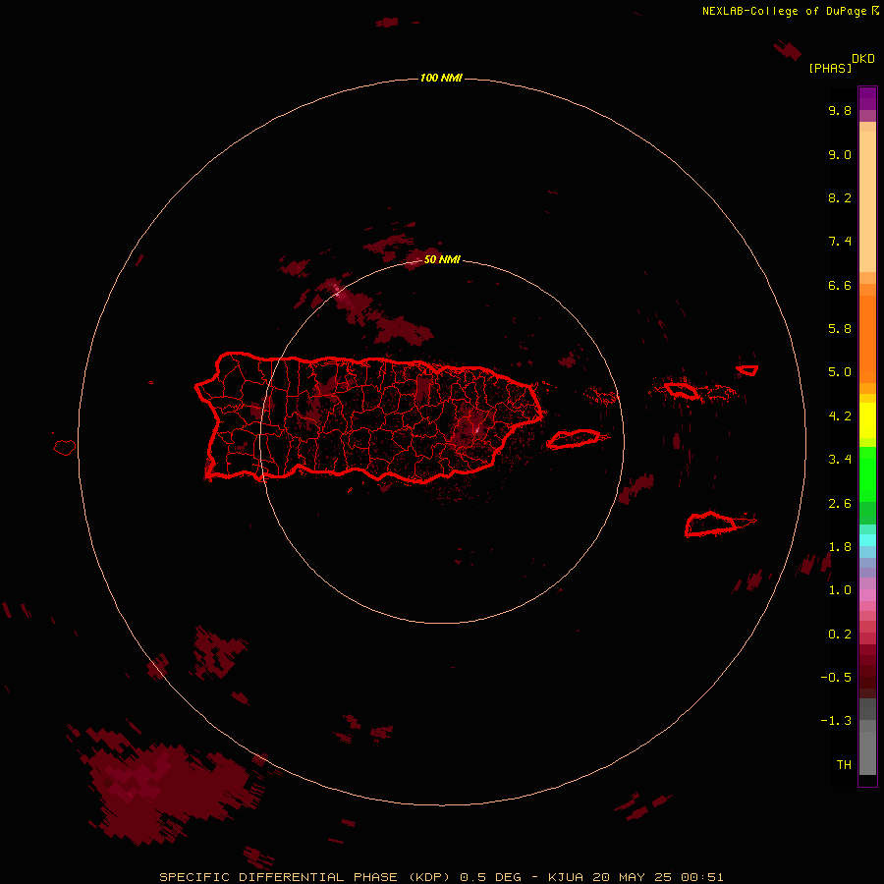Pick the purple swatch at the top of the color bar
This screenshot has width=884, height=884.
coord(867,98)
